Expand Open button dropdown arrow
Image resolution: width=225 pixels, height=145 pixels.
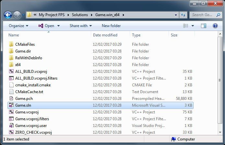tap(58, 26)
